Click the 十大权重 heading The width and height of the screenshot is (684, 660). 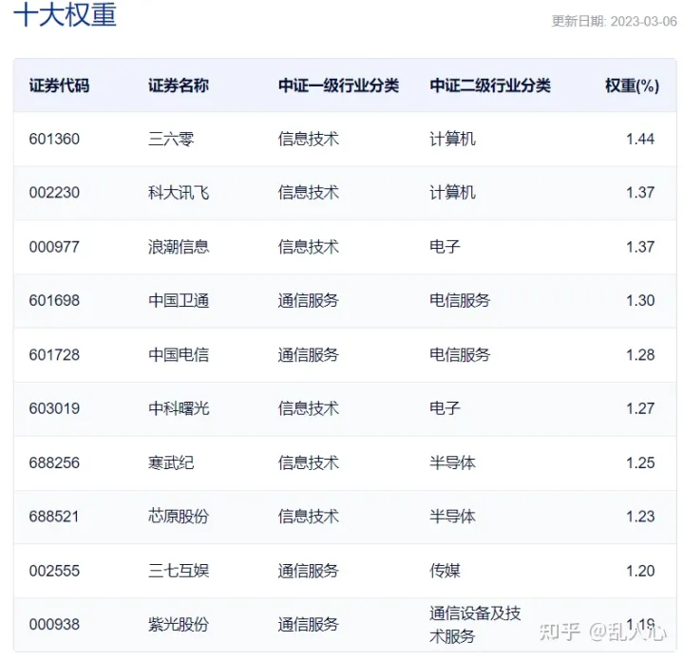point(65,14)
